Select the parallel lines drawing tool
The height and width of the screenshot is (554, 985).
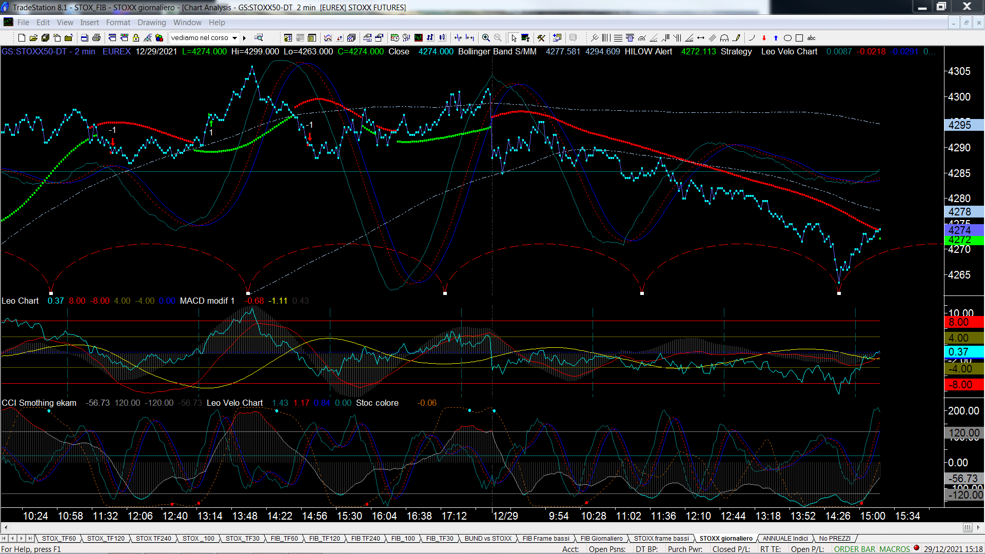coord(713,38)
